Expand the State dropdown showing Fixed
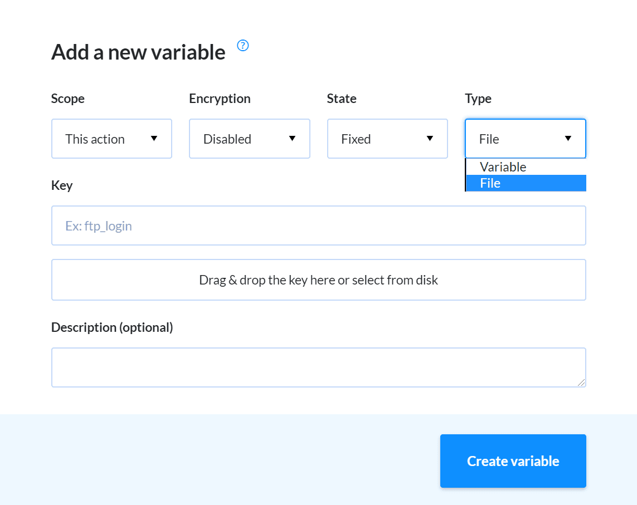Image resolution: width=637 pixels, height=505 pixels. coord(387,139)
